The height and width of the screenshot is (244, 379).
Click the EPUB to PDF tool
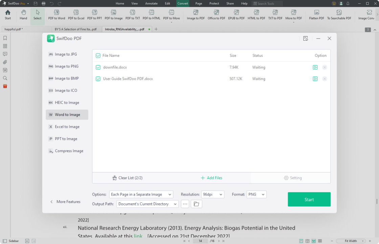coord(236,15)
